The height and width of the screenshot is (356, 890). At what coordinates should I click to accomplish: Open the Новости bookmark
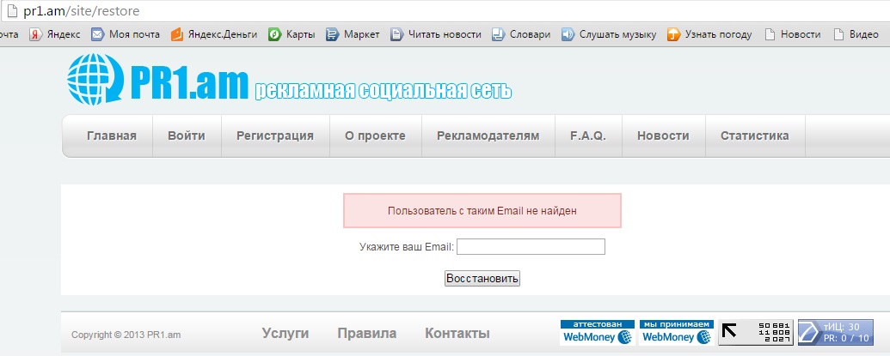[792, 34]
